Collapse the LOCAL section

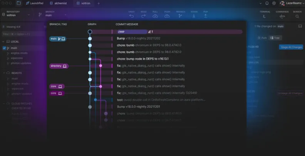pos(3,42)
